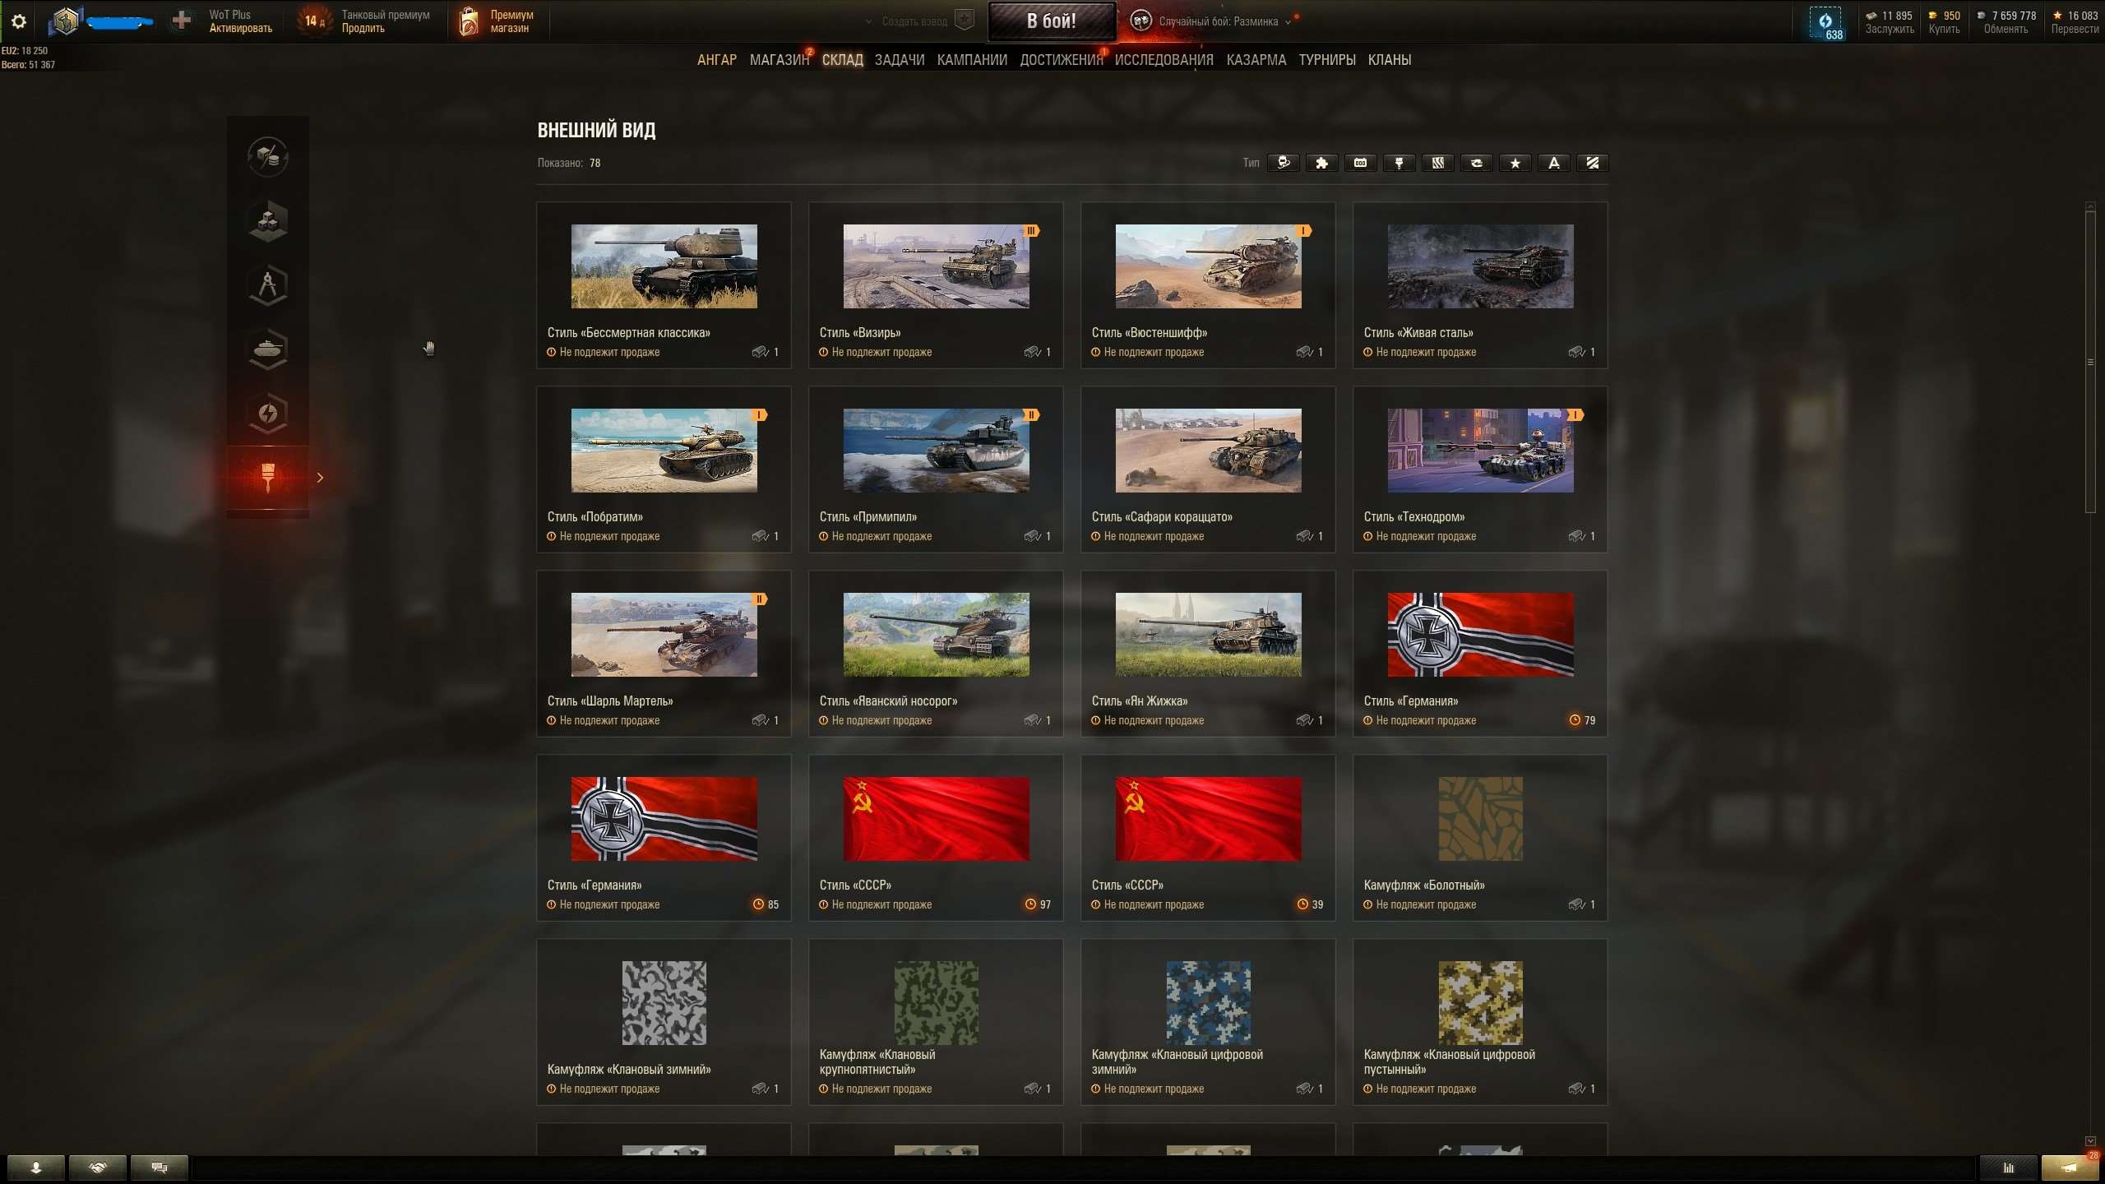Go to the Ангар tab
The image size is (2105, 1184).
point(716,60)
